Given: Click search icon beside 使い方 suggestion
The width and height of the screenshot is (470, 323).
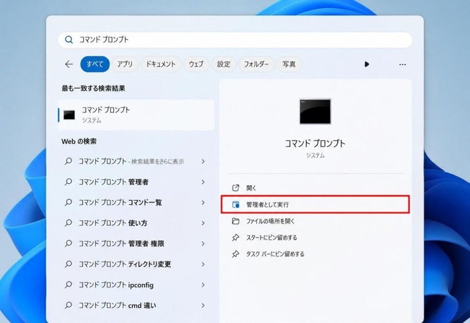Looking at the screenshot, I should pyautogui.click(x=68, y=223).
